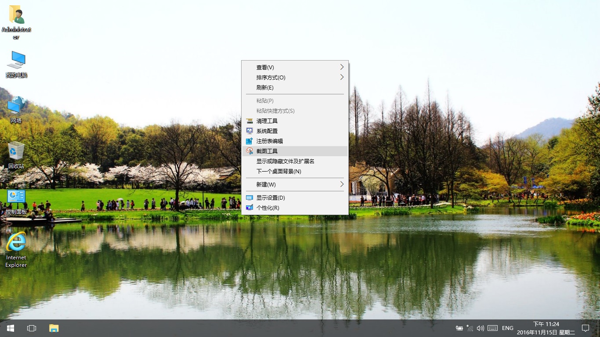Choose 下一个桌面背景(N) menu entry
The width and height of the screenshot is (600, 337).
coord(295,171)
